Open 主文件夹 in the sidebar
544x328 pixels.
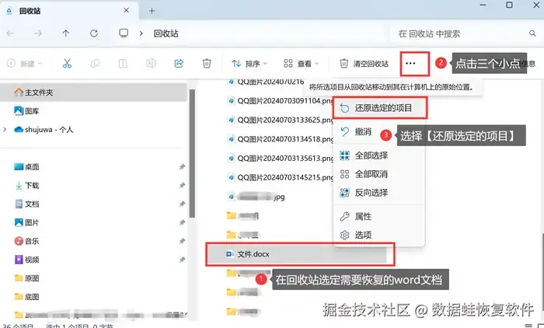(x=94, y=92)
